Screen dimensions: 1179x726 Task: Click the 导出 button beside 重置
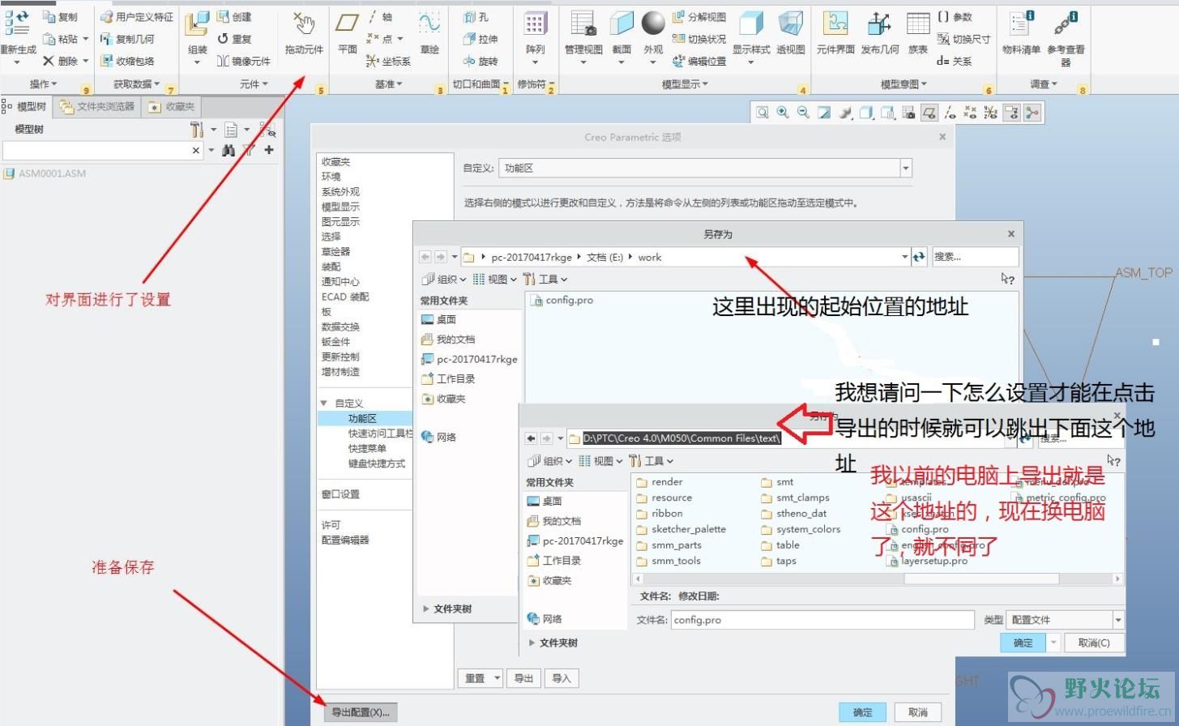pyautogui.click(x=523, y=678)
